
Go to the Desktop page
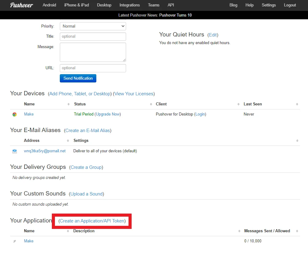pyautogui.click(x=104, y=5)
